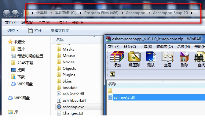205x120 pixels.
Task: Open Downloads (下载) in sidebar
Action: pyautogui.click(x=18, y=77)
